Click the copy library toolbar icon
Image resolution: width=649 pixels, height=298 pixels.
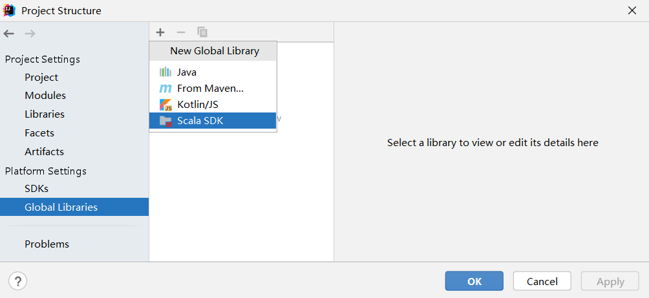coord(202,32)
